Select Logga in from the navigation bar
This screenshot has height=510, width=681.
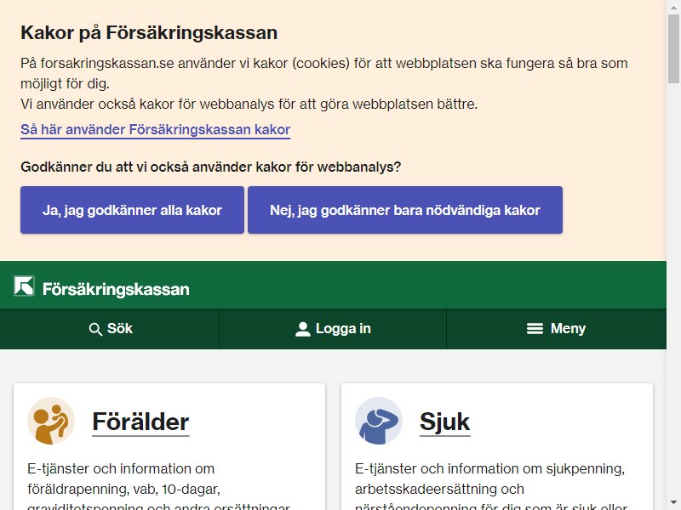[333, 329]
